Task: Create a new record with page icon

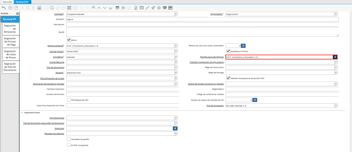Action: click(16, 8)
